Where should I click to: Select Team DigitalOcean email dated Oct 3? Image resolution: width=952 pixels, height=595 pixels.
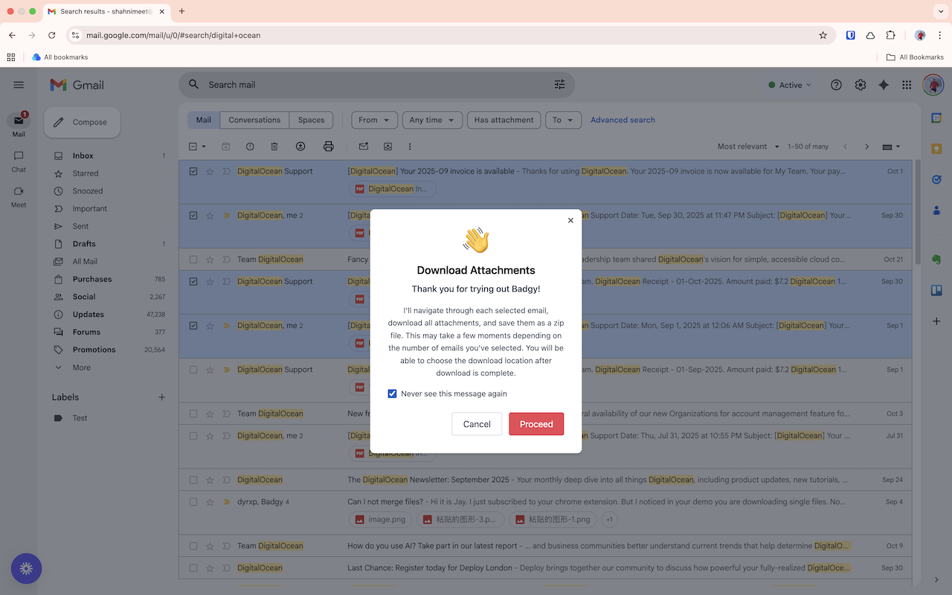(193, 414)
